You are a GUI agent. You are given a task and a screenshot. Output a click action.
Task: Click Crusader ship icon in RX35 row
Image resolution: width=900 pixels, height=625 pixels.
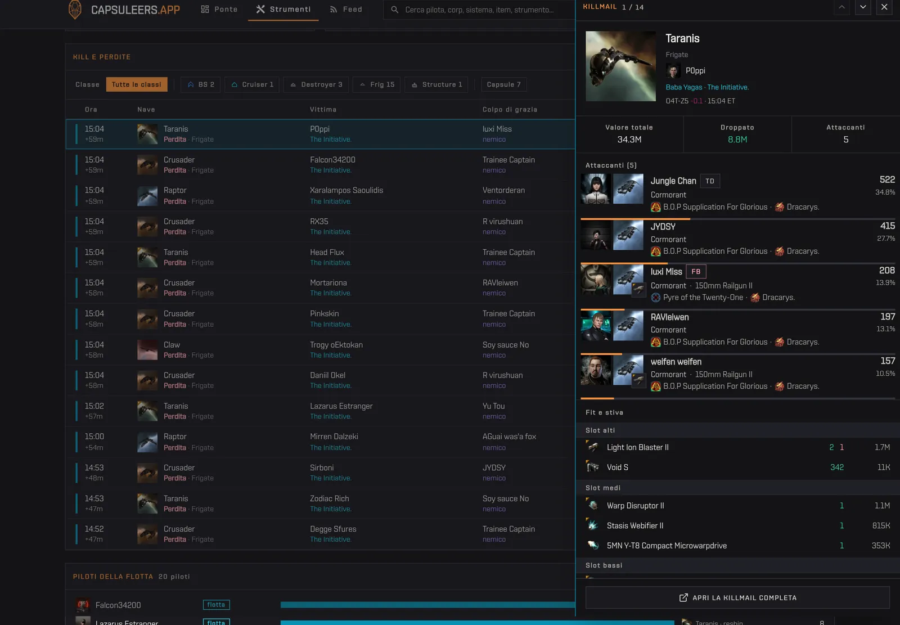point(147,226)
